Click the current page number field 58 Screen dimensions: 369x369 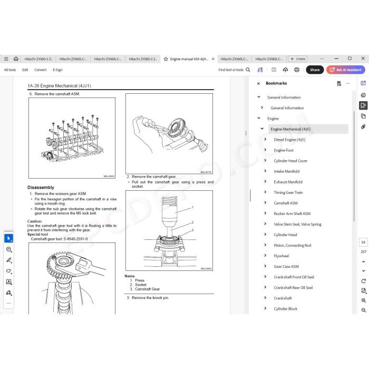tap(363, 242)
